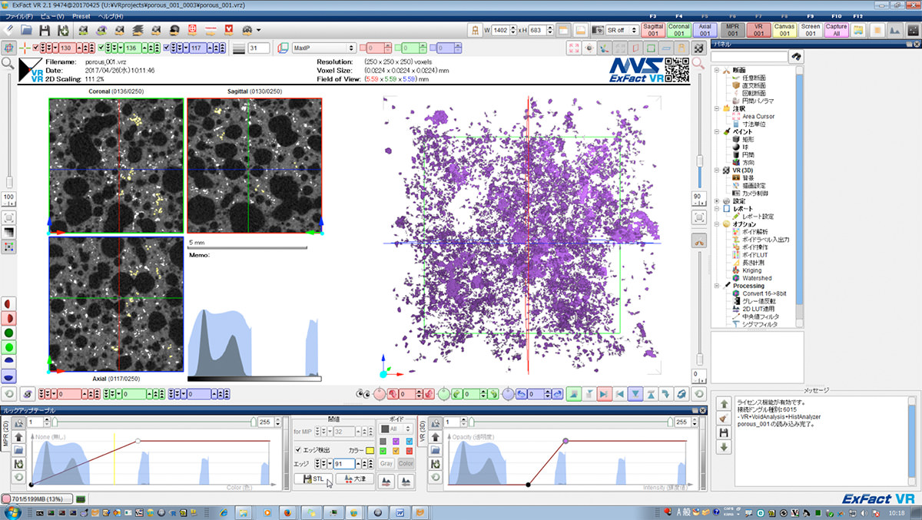This screenshot has height=520, width=922.
Task: Switch to Coronal 001 view button
Action: tap(679, 30)
